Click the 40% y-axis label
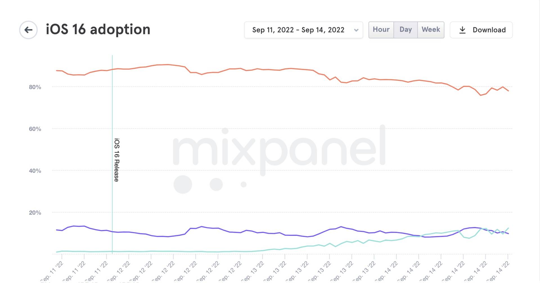The height and width of the screenshot is (283, 540). coord(35,171)
